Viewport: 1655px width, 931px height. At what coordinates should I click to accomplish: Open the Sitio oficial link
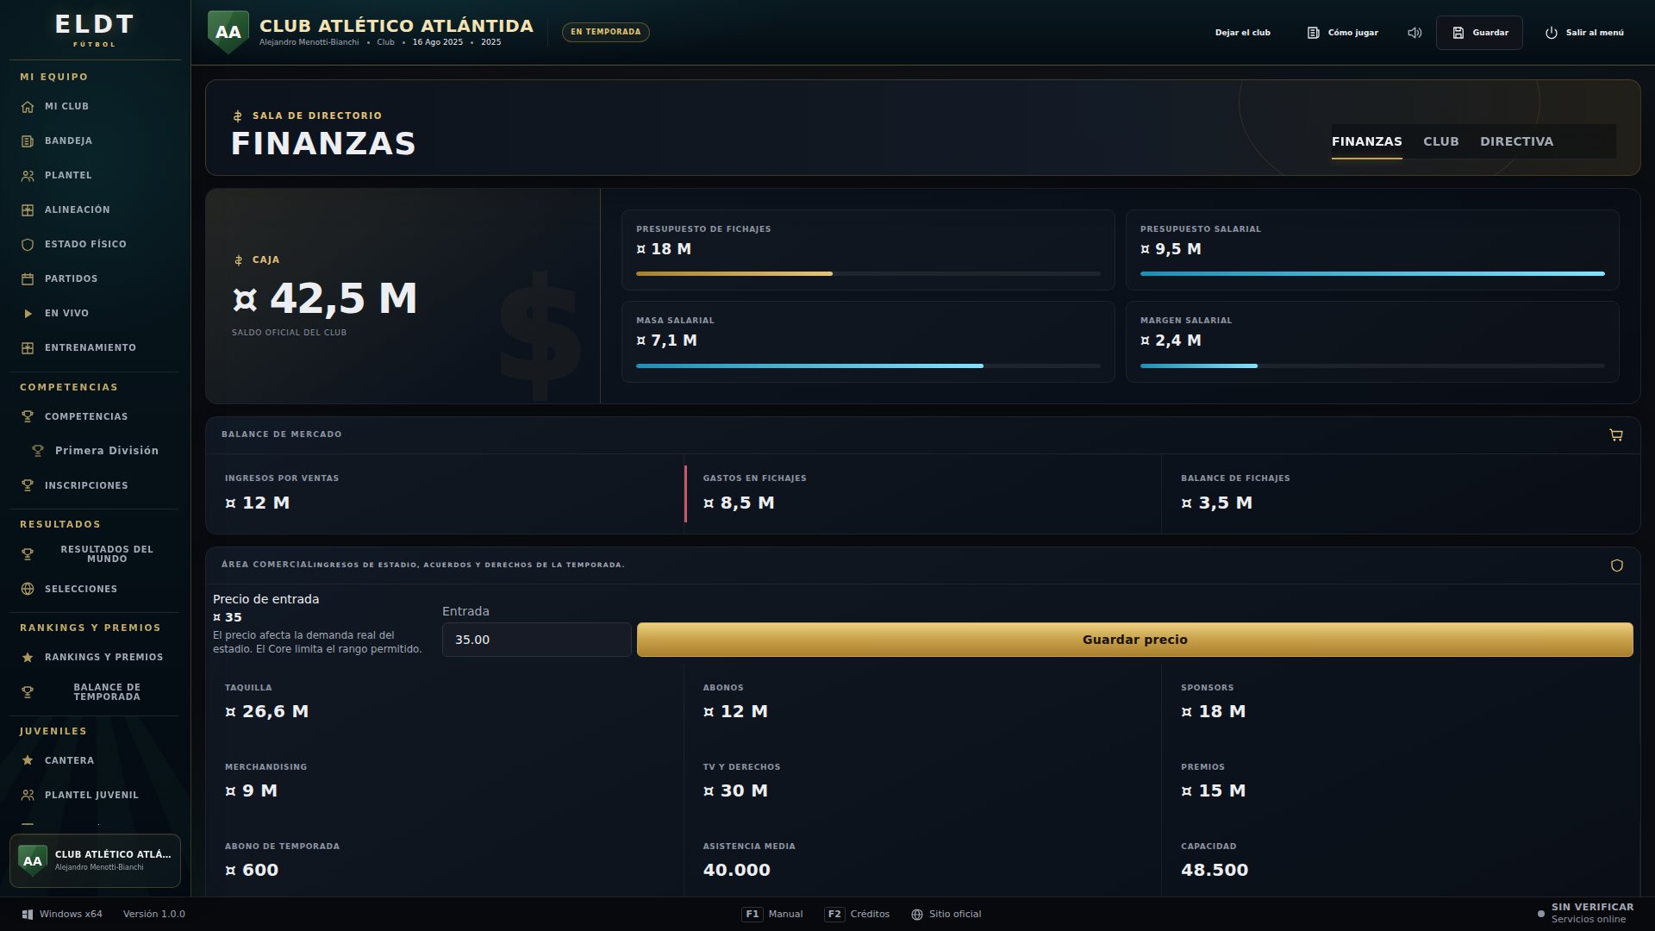pos(946,915)
